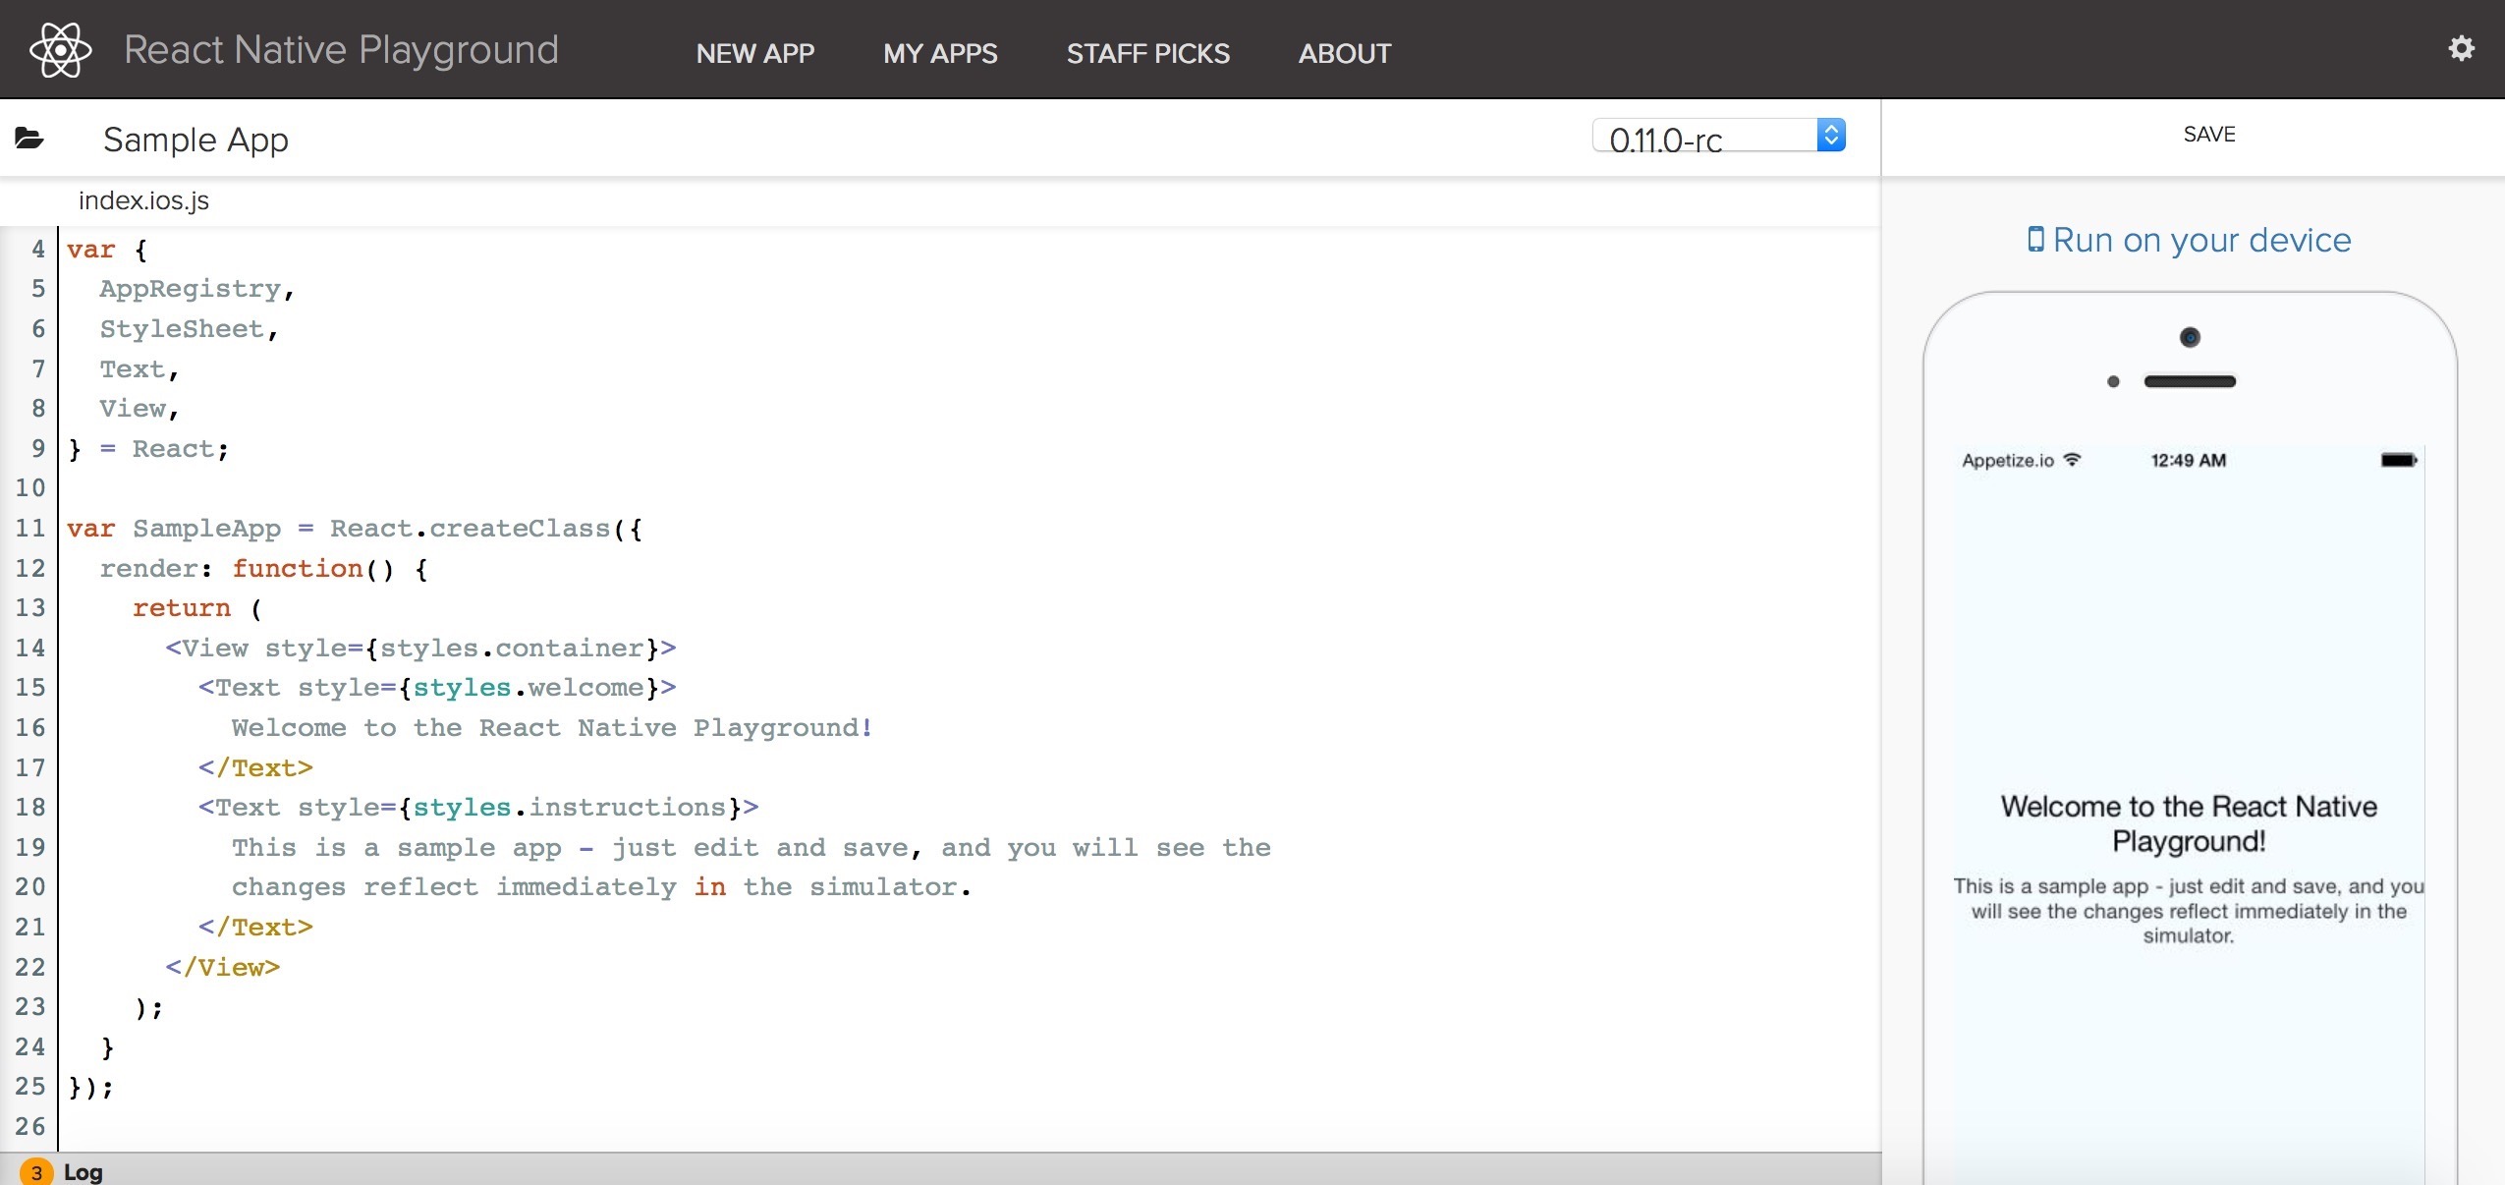Viewport: 2505px width, 1185px height.
Task: Click line number 4 in the gutter
Action: [x=38, y=250]
